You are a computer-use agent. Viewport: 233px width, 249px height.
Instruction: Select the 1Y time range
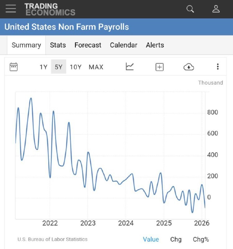click(x=43, y=67)
